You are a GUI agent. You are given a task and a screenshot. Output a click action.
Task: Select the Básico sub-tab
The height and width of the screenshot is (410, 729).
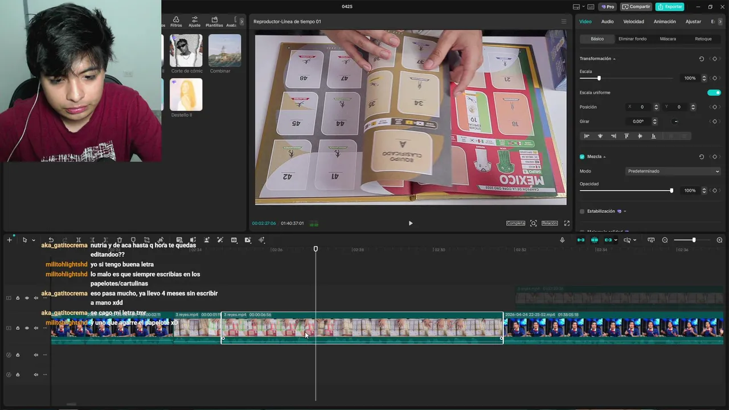[597, 39]
